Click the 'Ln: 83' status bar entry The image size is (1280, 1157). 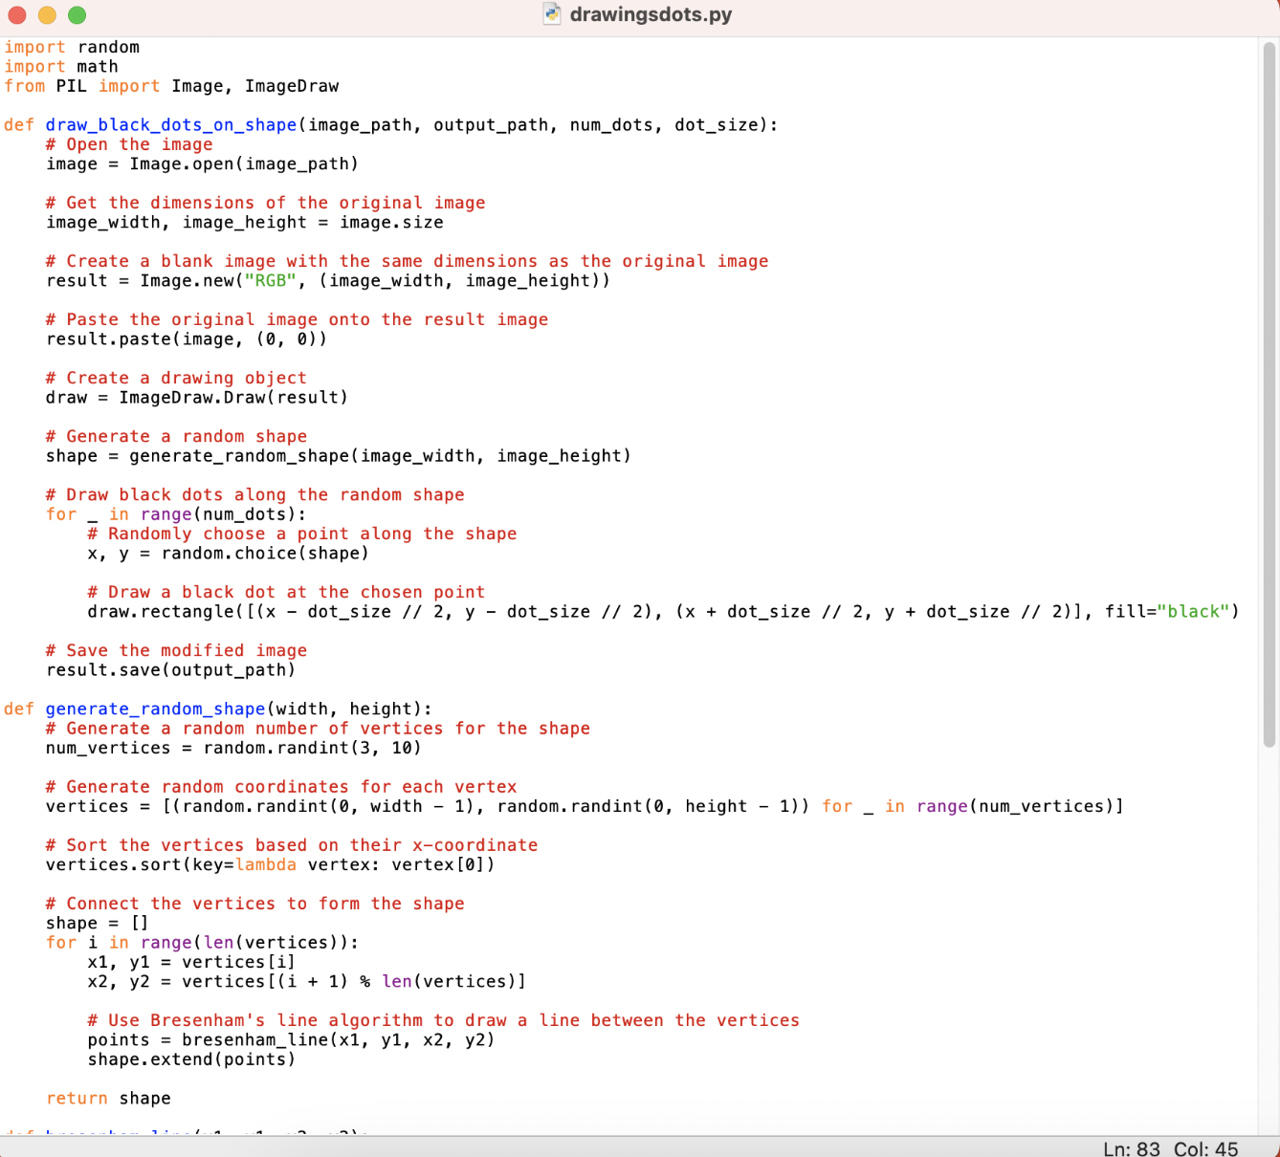pyautogui.click(x=1132, y=1148)
